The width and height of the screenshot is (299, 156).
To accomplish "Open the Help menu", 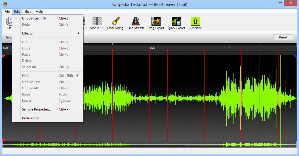I will (x=39, y=11).
